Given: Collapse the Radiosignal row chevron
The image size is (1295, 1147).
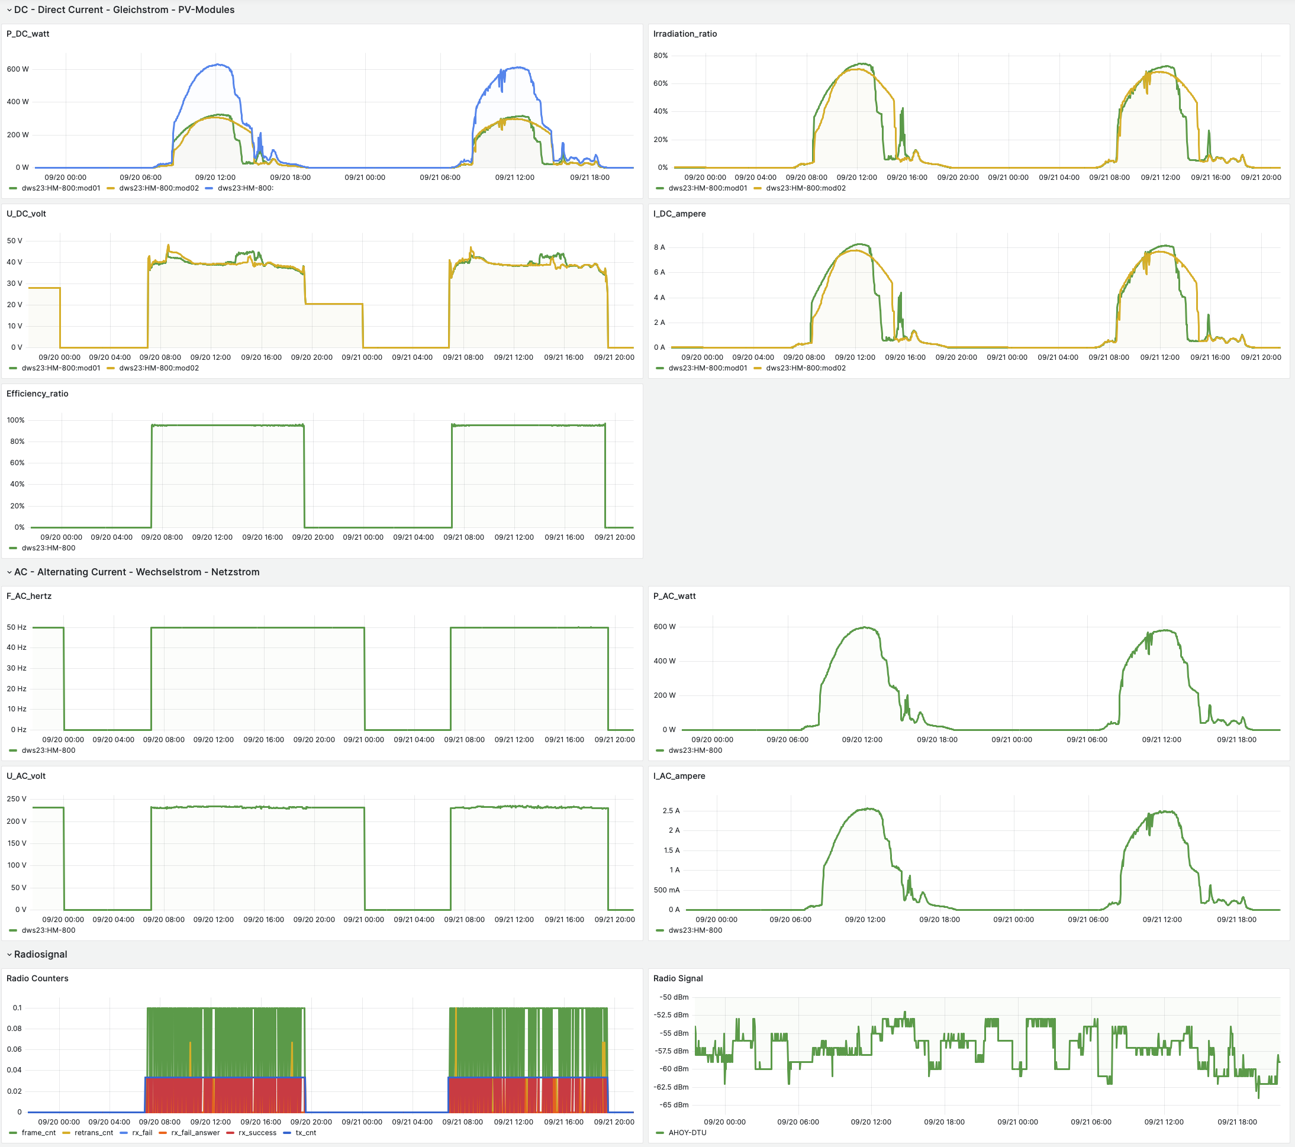Looking at the screenshot, I should point(9,955).
